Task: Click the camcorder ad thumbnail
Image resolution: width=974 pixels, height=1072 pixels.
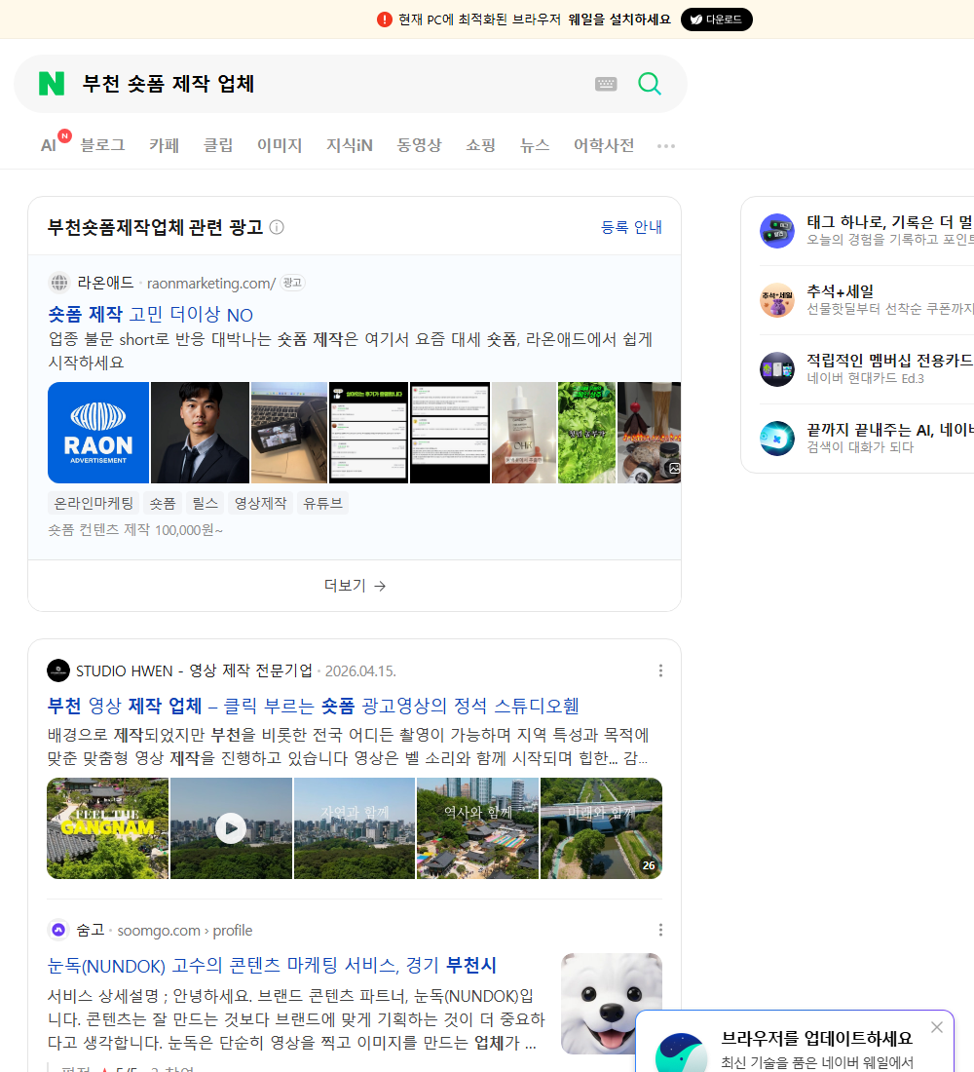Action: (x=289, y=433)
